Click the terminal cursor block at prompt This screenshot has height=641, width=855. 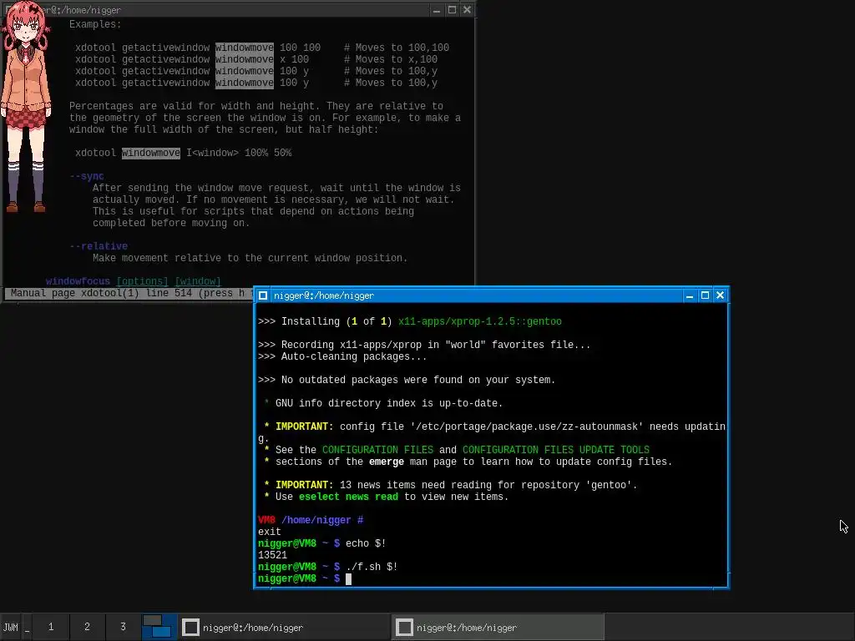point(348,579)
